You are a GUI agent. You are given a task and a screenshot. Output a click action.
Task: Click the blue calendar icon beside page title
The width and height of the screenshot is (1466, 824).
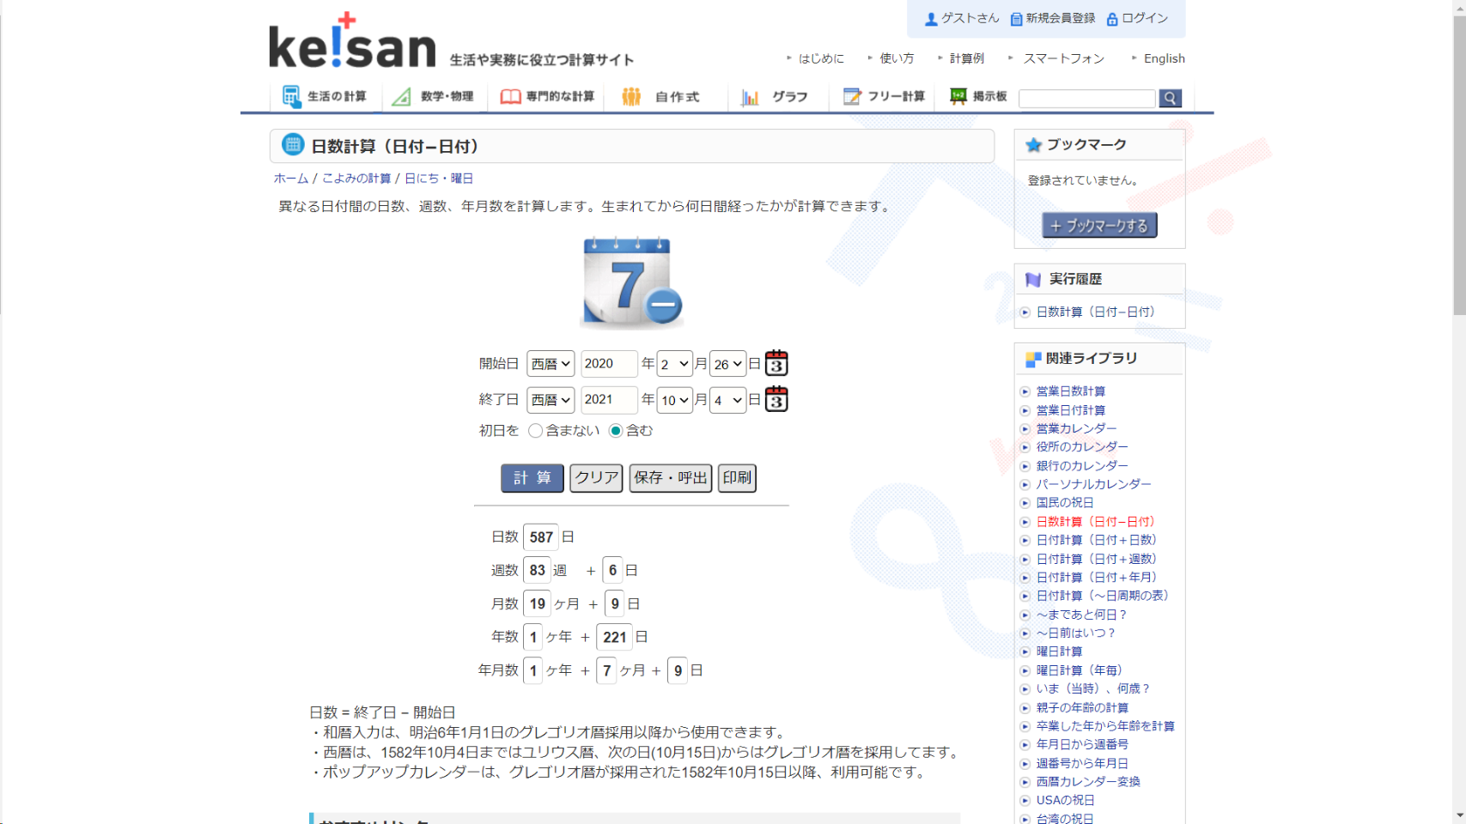click(293, 145)
